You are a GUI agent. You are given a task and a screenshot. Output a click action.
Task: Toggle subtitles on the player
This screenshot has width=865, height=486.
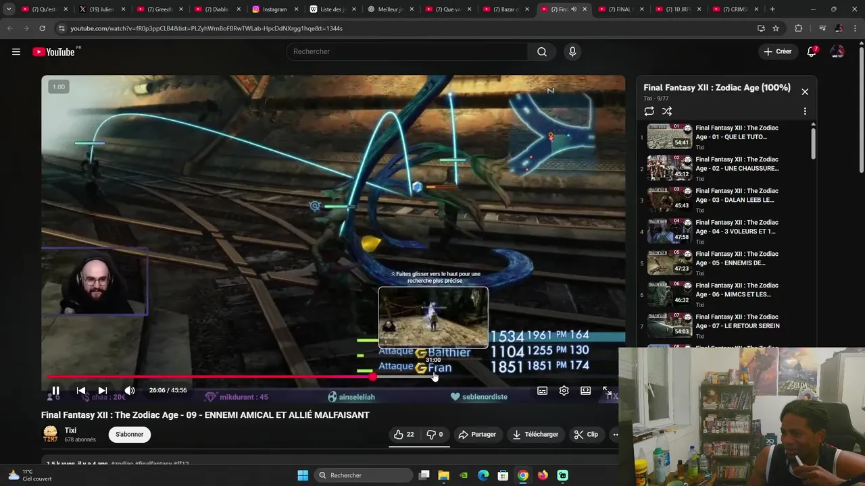542,390
